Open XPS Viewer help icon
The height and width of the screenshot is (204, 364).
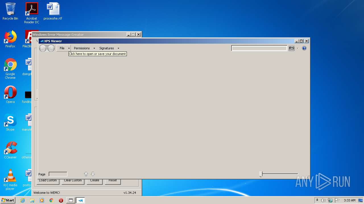point(304,48)
